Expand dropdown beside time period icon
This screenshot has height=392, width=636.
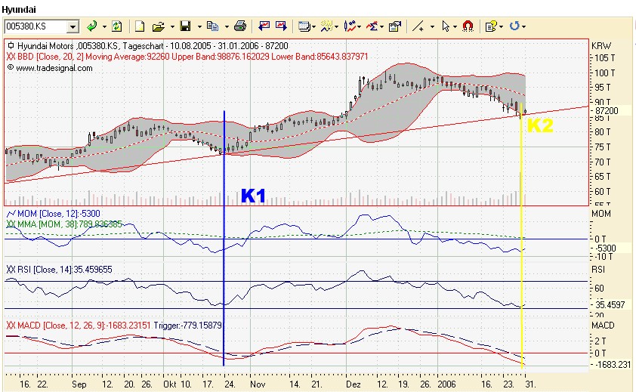click(337, 26)
